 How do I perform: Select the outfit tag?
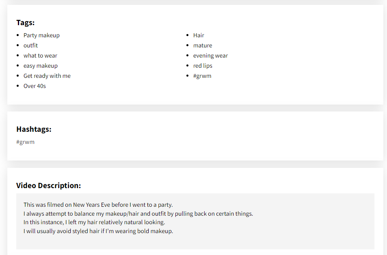click(x=30, y=45)
